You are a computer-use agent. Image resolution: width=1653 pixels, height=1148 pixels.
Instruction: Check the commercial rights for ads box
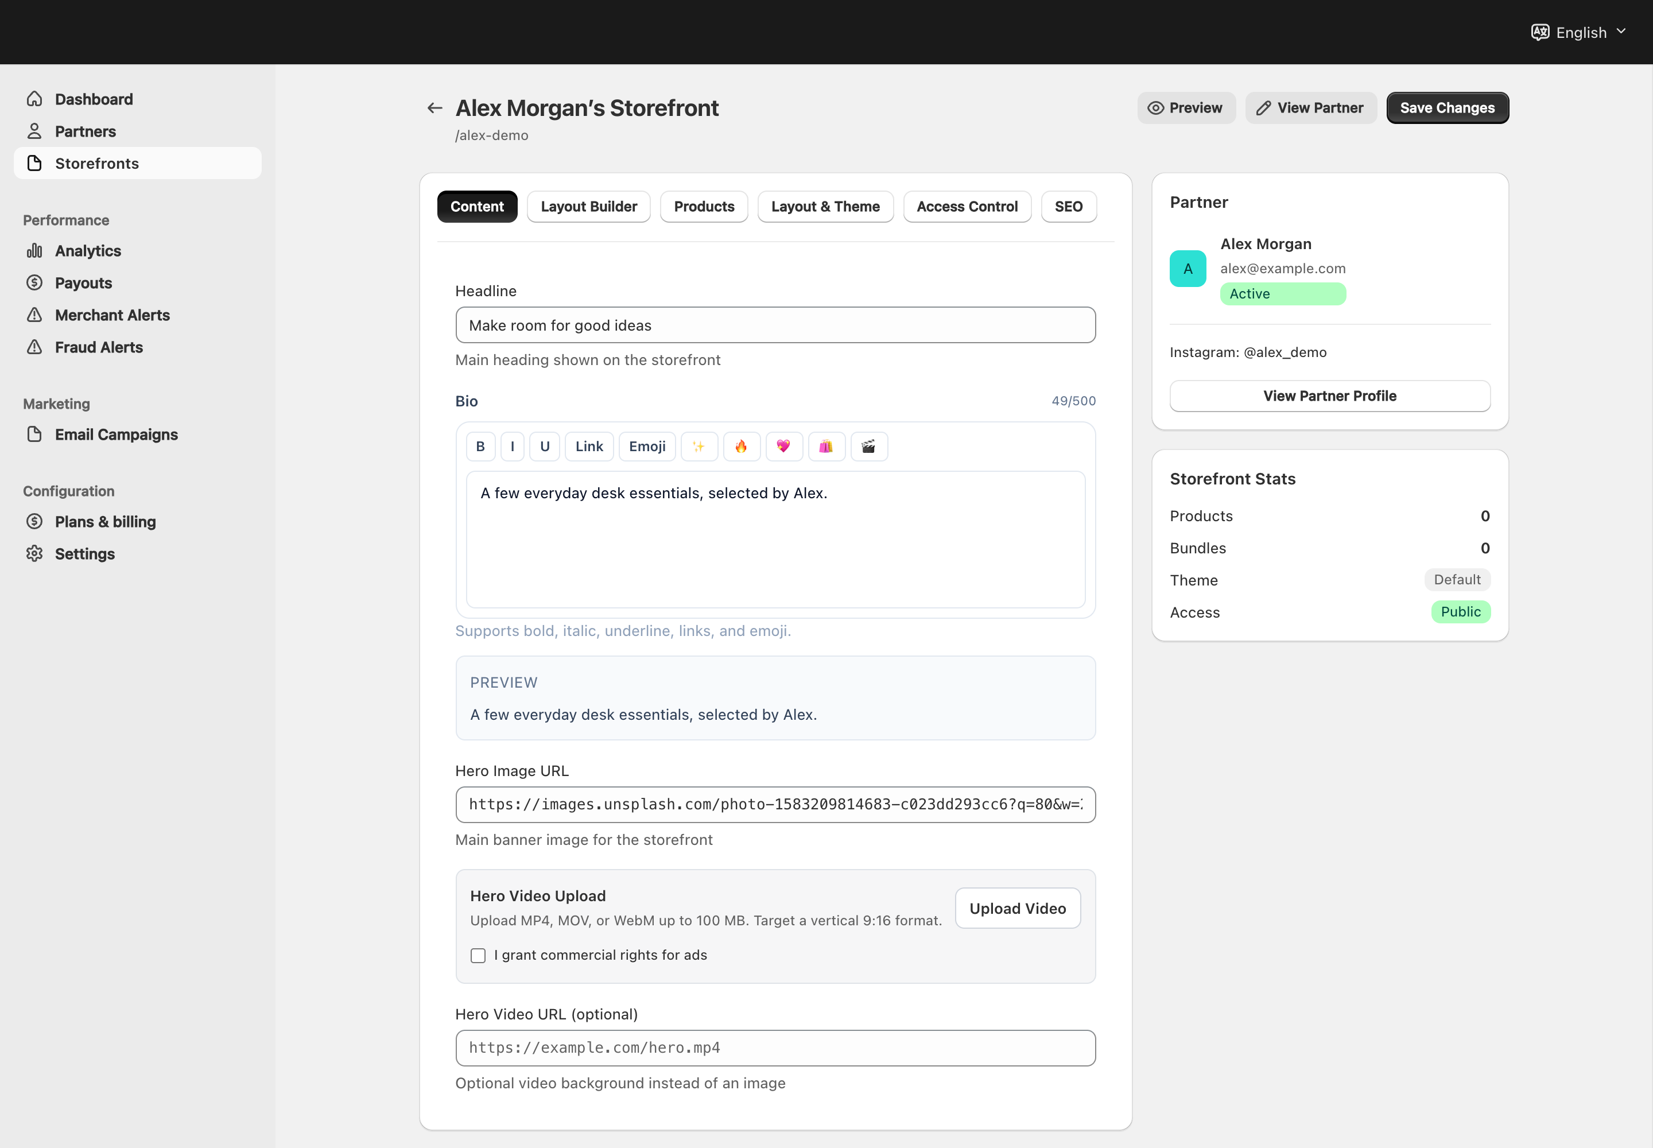(x=478, y=955)
